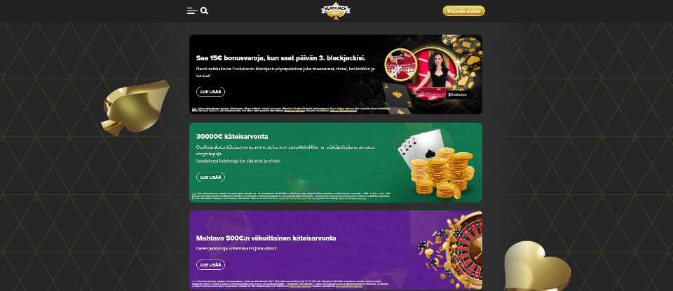673x291 pixels.
Task: Click the first yellow link in black banner fine print
Action: point(294,111)
